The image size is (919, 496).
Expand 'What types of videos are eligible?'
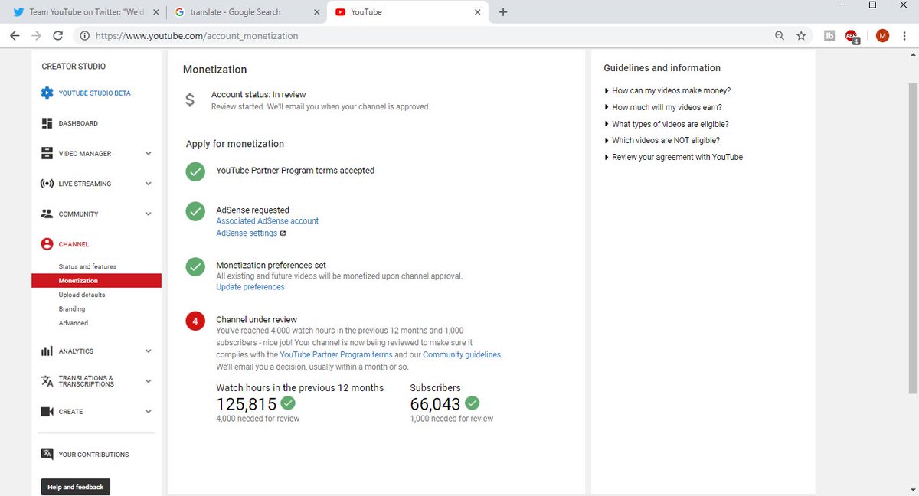click(666, 124)
